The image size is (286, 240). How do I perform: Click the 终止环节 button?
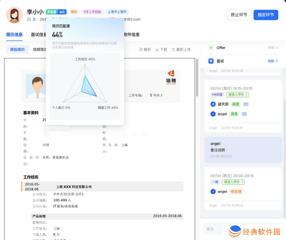pos(239,15)
